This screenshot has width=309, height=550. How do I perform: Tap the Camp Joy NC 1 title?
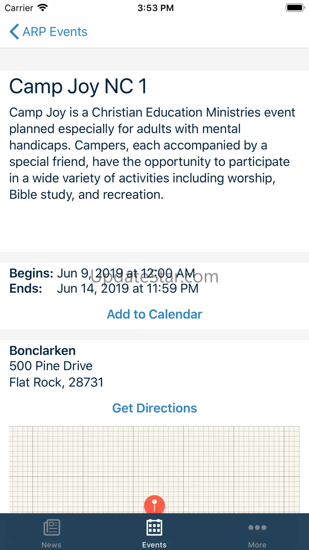point(78,86)
